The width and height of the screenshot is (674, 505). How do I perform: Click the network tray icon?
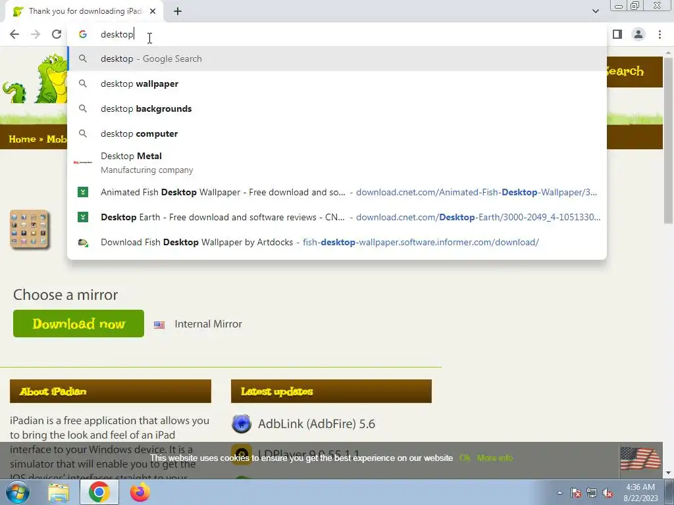click(592, 493)
